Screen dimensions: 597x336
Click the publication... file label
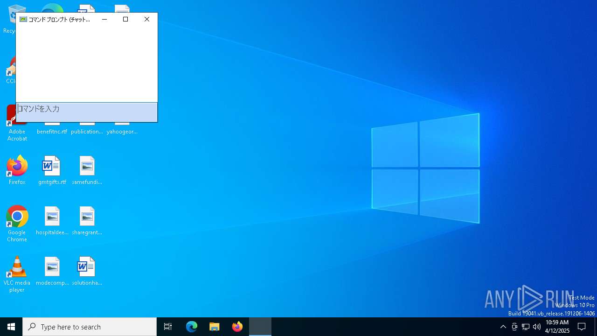coord(87,132)
